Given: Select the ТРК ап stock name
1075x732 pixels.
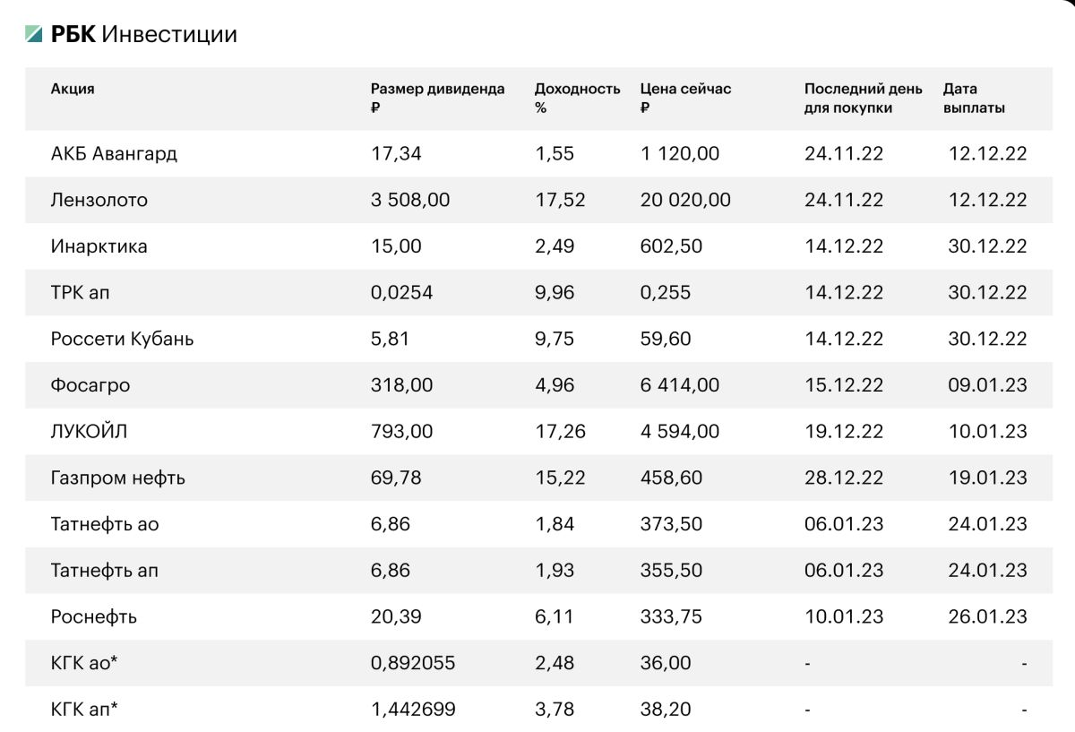Looking at the screenshot, I should [78, 293].
